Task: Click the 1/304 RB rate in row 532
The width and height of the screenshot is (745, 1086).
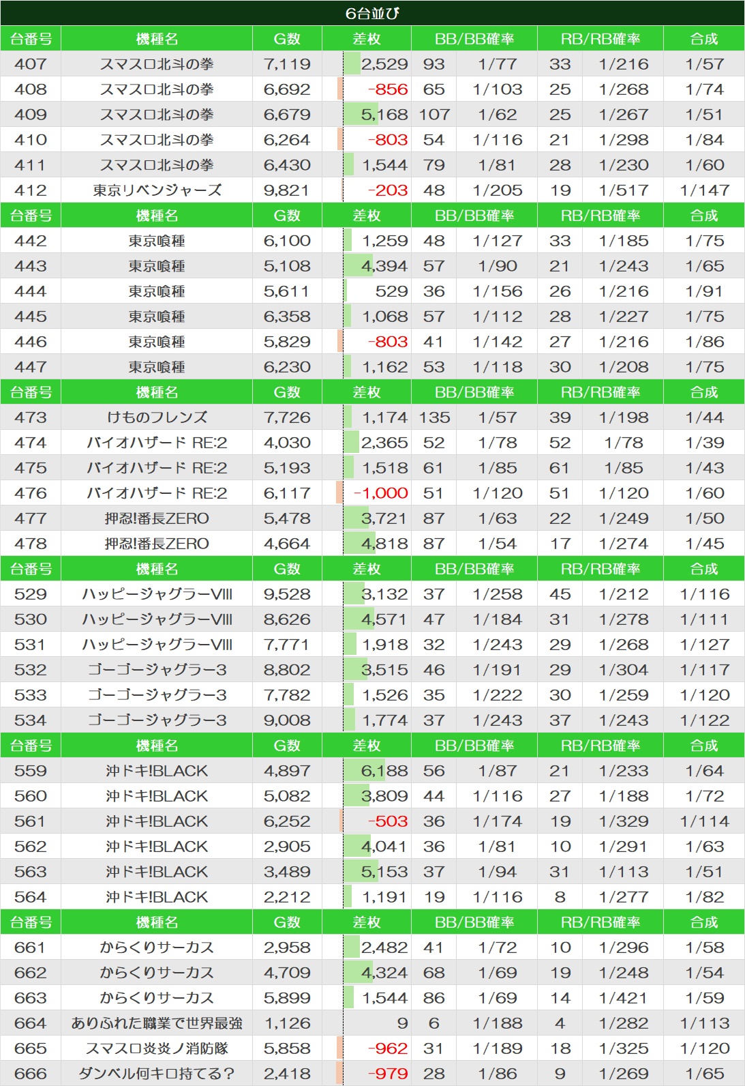Action: [x=623, y=670]
